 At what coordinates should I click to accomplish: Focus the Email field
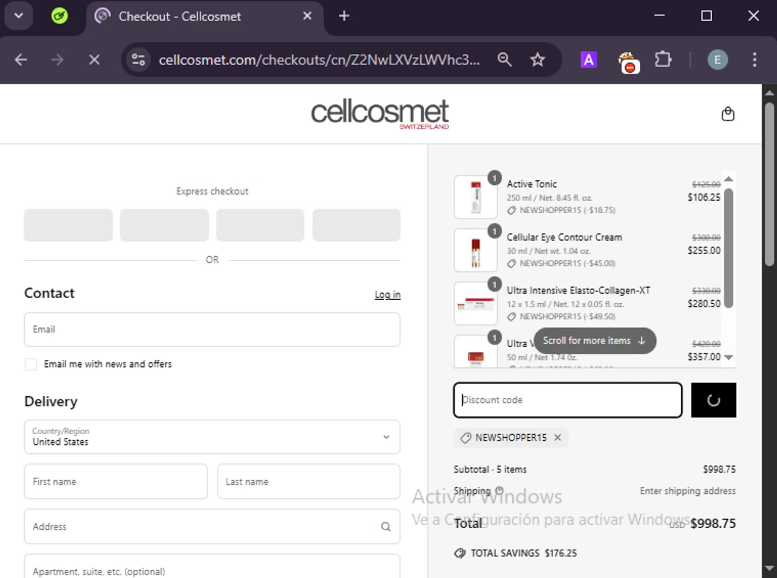pyautogui.click(x=212, y=330)
